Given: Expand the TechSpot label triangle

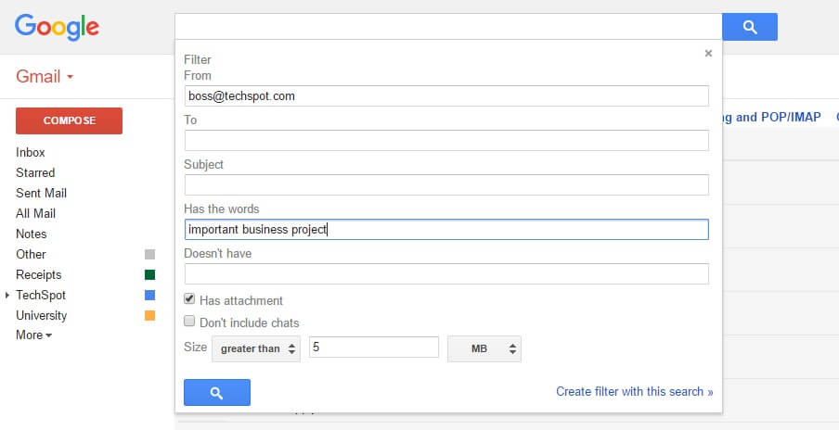Looking at the screenshot, I should (x=7, y=295).
